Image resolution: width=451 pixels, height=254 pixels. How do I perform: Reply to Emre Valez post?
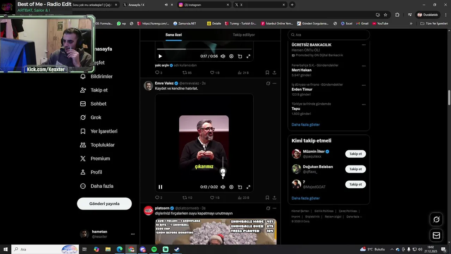coord(159,198)
